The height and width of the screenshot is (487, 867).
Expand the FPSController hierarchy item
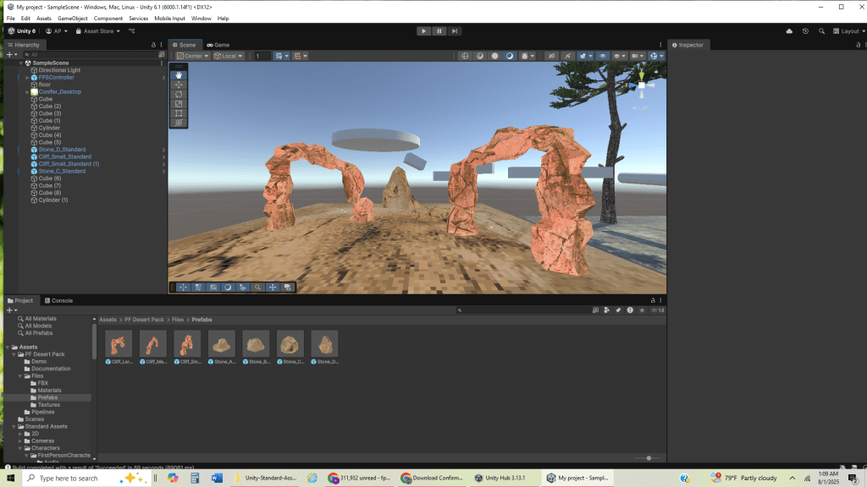pyautogui.click(x=27, y=78)
